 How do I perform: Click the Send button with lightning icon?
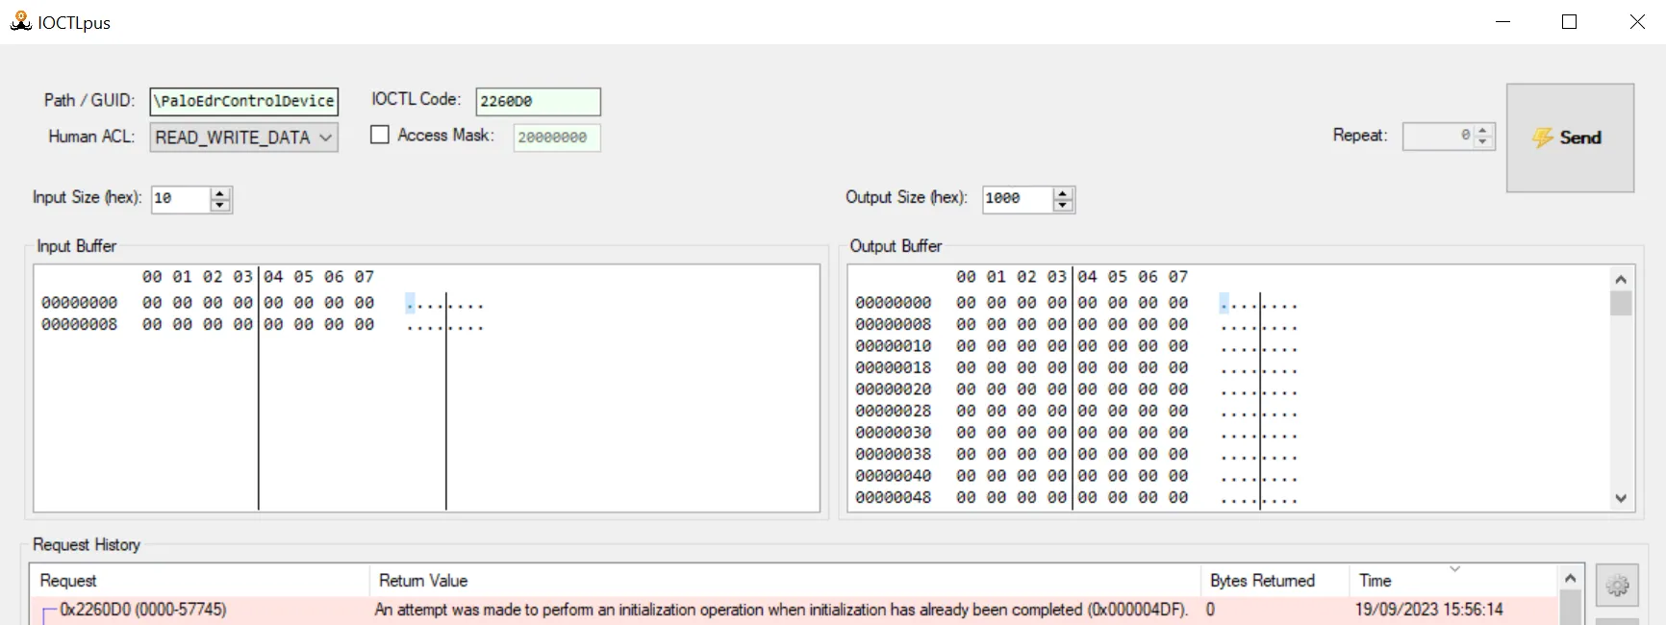(1569, 137)
